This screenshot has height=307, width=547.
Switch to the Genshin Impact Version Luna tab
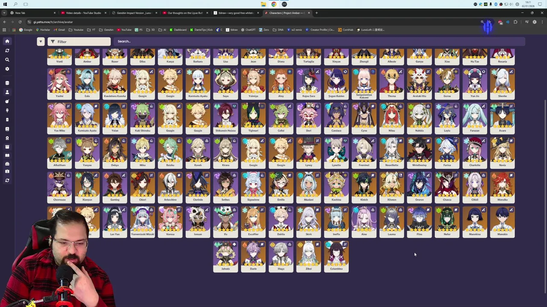134,13
